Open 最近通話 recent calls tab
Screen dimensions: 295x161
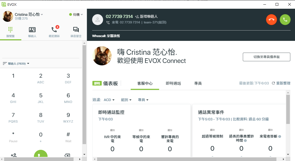54,32
